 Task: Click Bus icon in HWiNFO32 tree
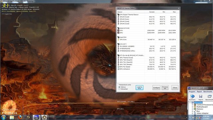click(x=195, y=111)
